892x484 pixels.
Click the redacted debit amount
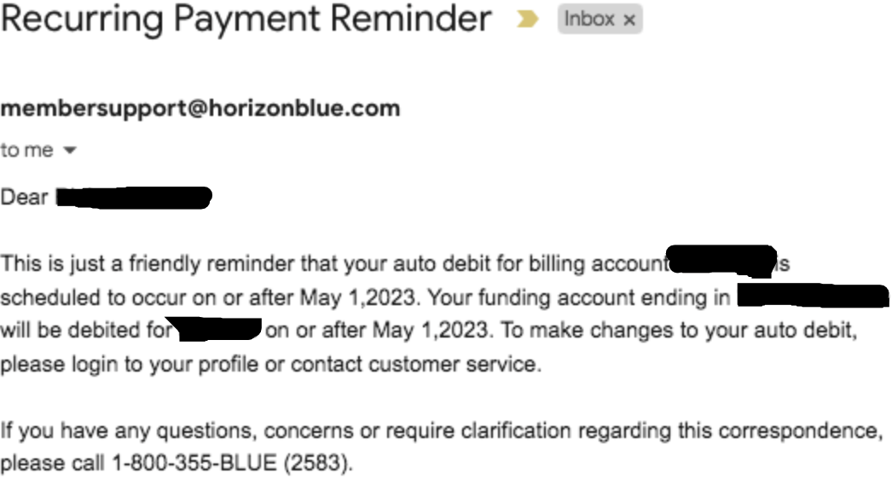click(218, 329)
